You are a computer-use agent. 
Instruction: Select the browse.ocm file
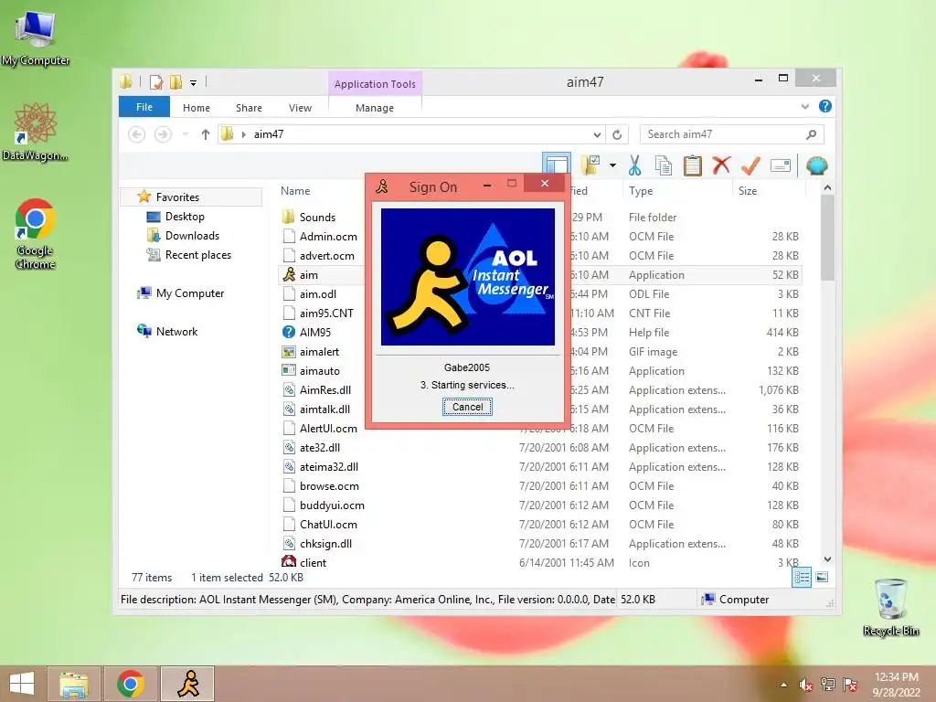(329, 486)
